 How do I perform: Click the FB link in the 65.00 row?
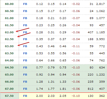click(x=25, y=75)
